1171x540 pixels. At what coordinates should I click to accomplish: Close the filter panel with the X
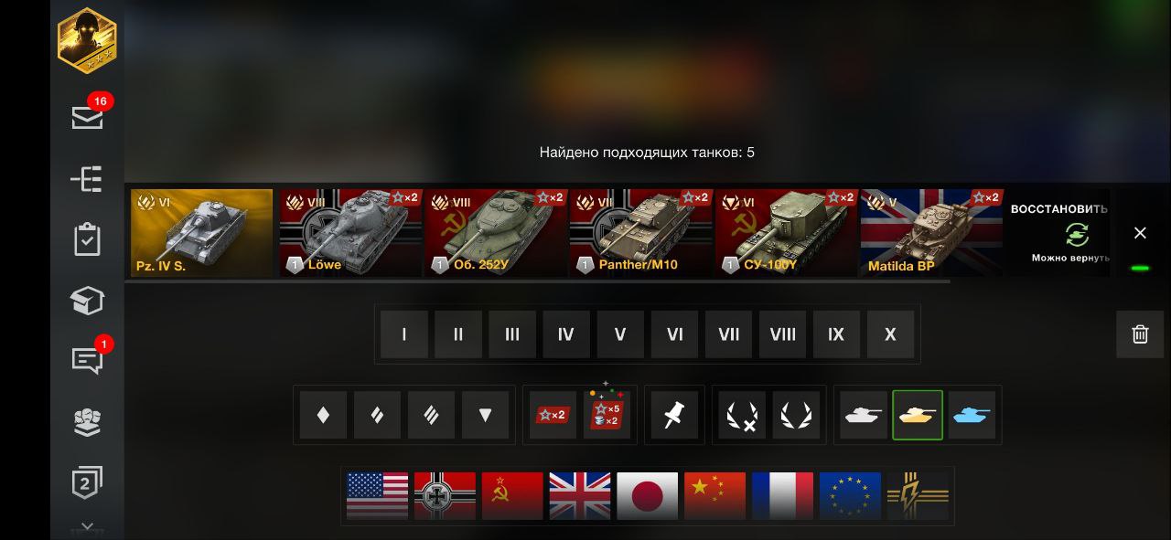click(x=1140, y=233)
